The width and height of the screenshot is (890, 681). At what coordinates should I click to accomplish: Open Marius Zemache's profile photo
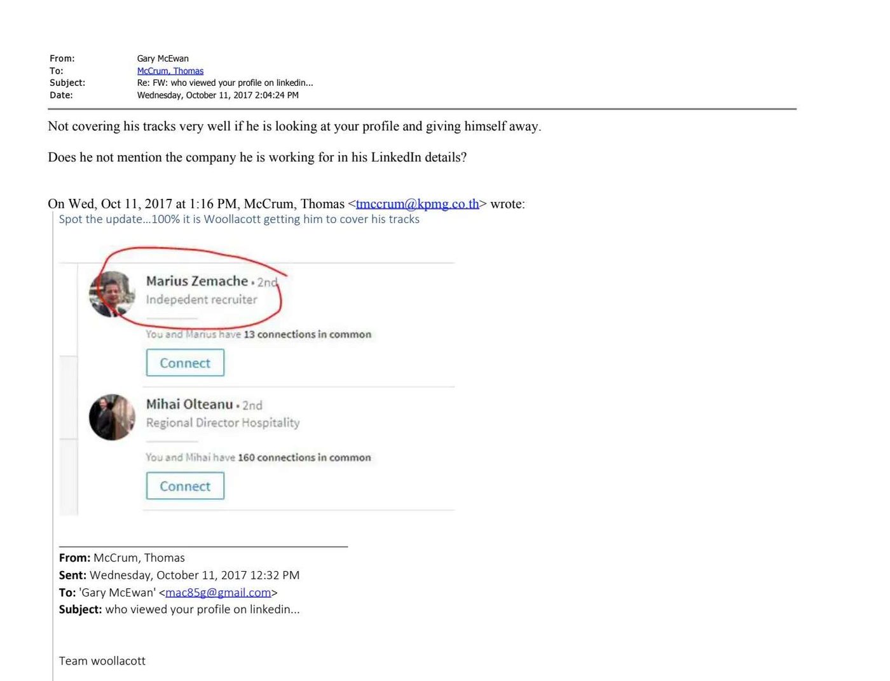click(x=112, y=294)
